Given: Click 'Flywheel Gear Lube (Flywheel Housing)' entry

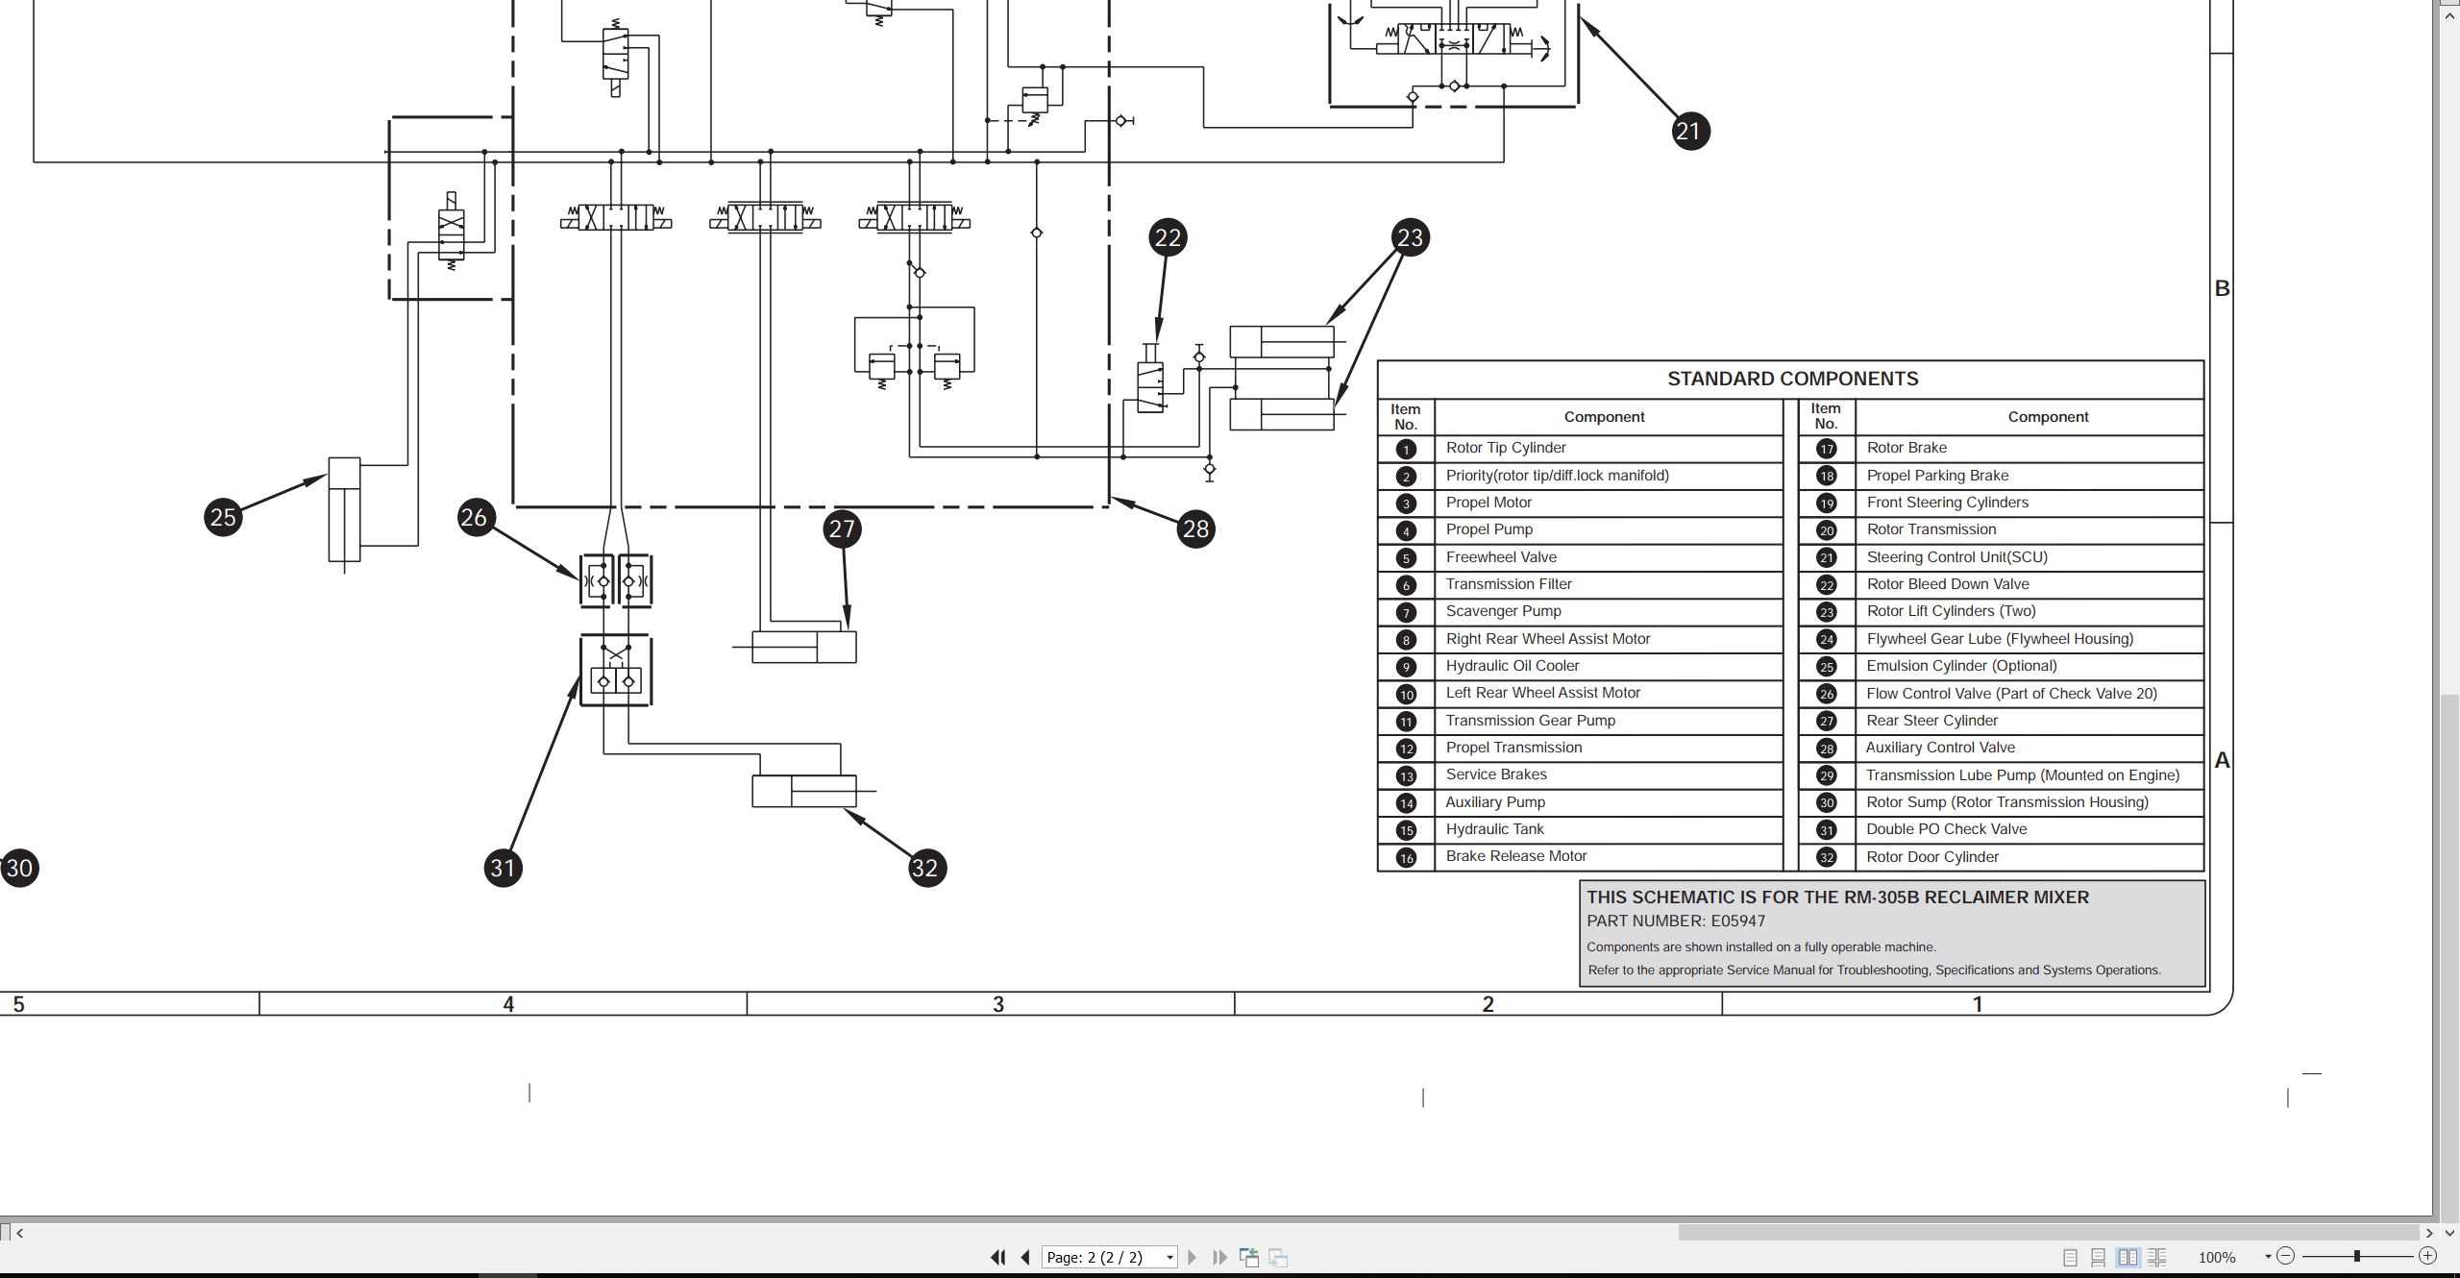Looking at the screenshot, I should click(2000, 639).
